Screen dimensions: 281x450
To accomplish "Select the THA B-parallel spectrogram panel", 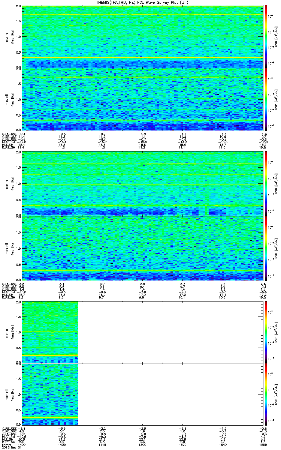I will [x=142, y=99].
